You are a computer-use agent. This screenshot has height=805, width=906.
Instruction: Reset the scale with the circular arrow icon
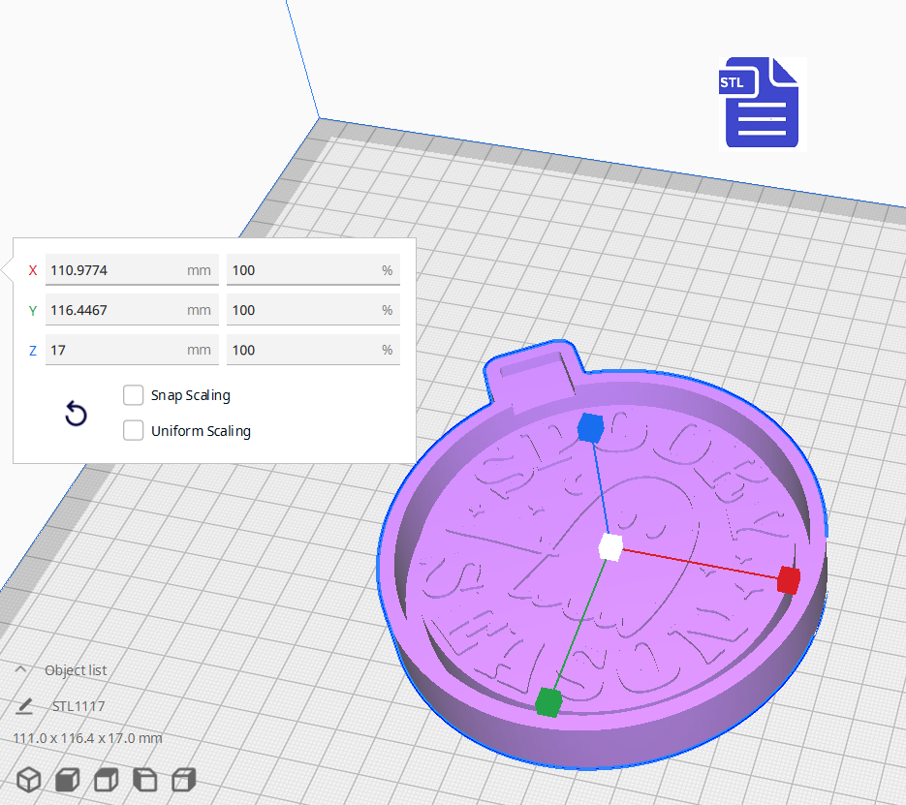pyautogui.click(x=76, y=415)
